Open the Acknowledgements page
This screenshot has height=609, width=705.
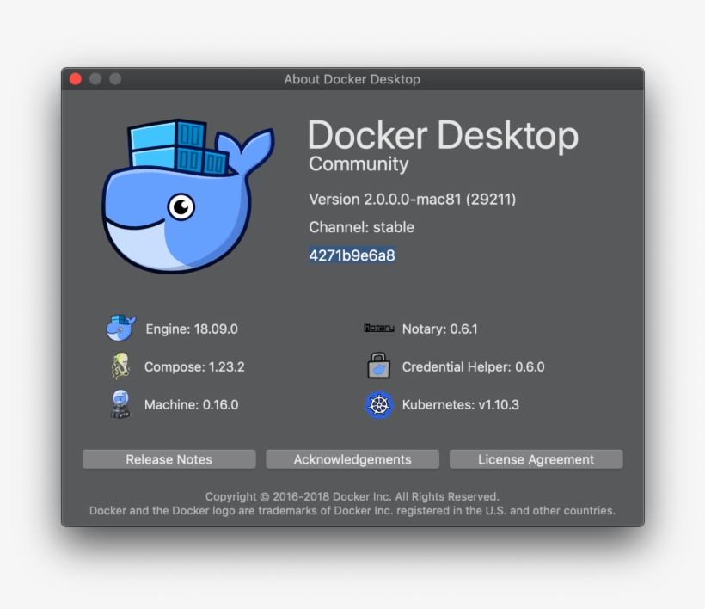(x=352, y=459)
